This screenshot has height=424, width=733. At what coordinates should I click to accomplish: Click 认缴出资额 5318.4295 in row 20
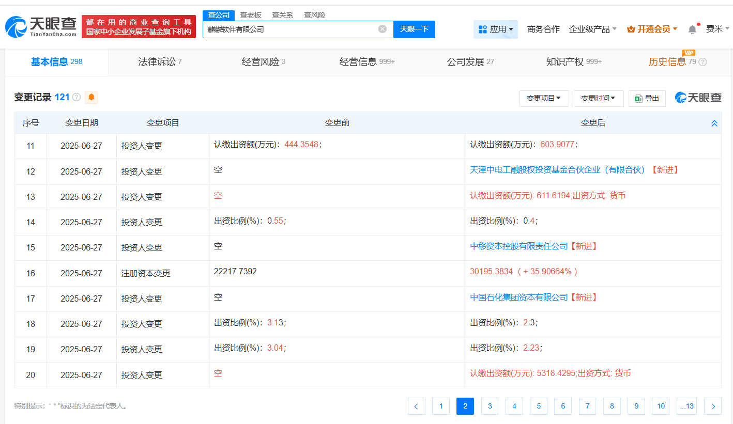click(x=550, y=373)
